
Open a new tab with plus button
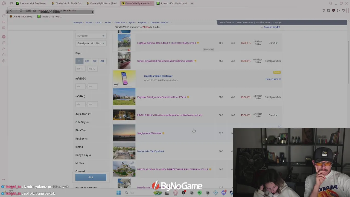coord(192,3)
